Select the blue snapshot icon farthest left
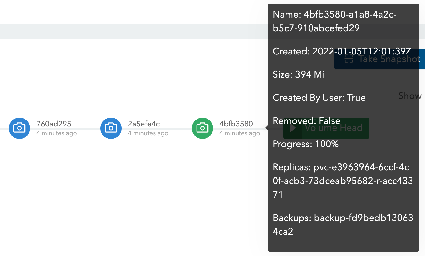The width and height of the screenshot is (425, 256). click(19, 128)
